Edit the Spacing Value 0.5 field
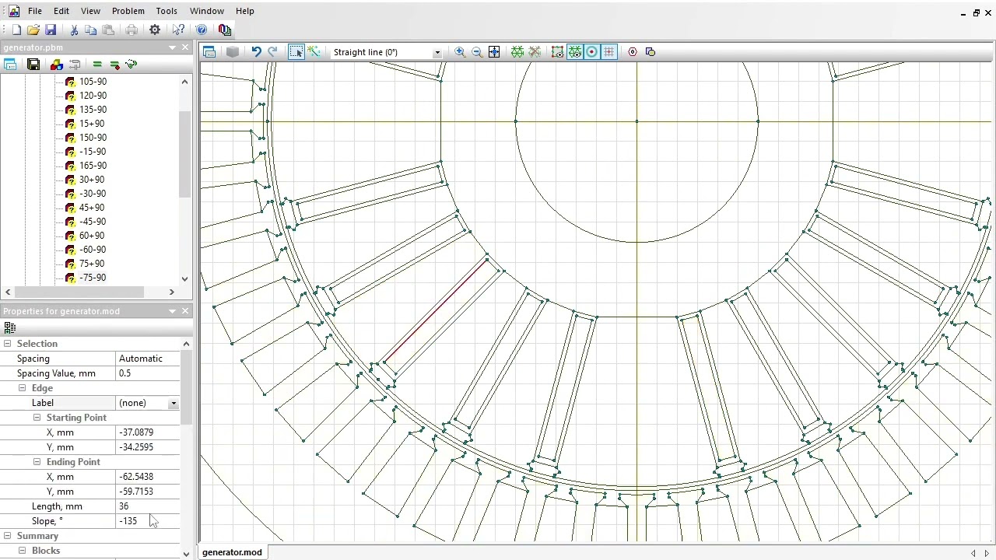The width and height of the screenshot is (996, 560). tap(148, 373)
